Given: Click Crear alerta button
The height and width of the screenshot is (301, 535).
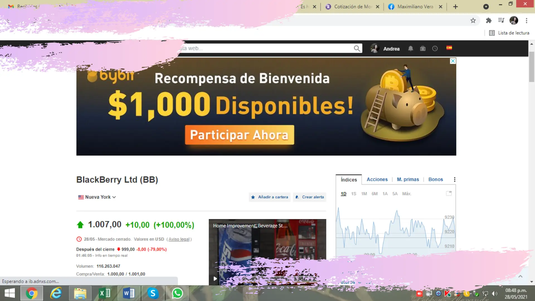Looking at the screenshot, I should click(310, 197).
